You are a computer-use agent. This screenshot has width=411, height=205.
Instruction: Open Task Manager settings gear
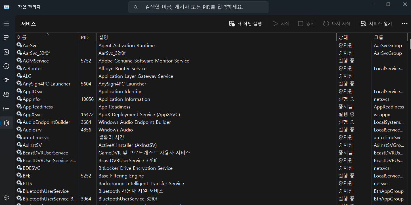6,198
